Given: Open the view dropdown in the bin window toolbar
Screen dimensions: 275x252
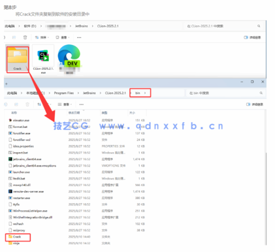Looking at the screenshot, I should [x=65, y=104].
